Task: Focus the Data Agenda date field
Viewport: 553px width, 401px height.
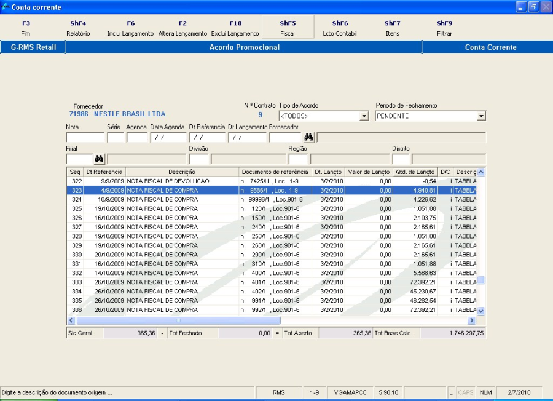Action: pyautogui.click(x=168, y=138)
